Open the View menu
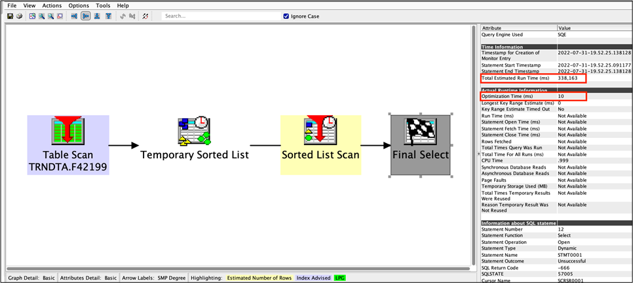633x283 pixels. (29, 5)
